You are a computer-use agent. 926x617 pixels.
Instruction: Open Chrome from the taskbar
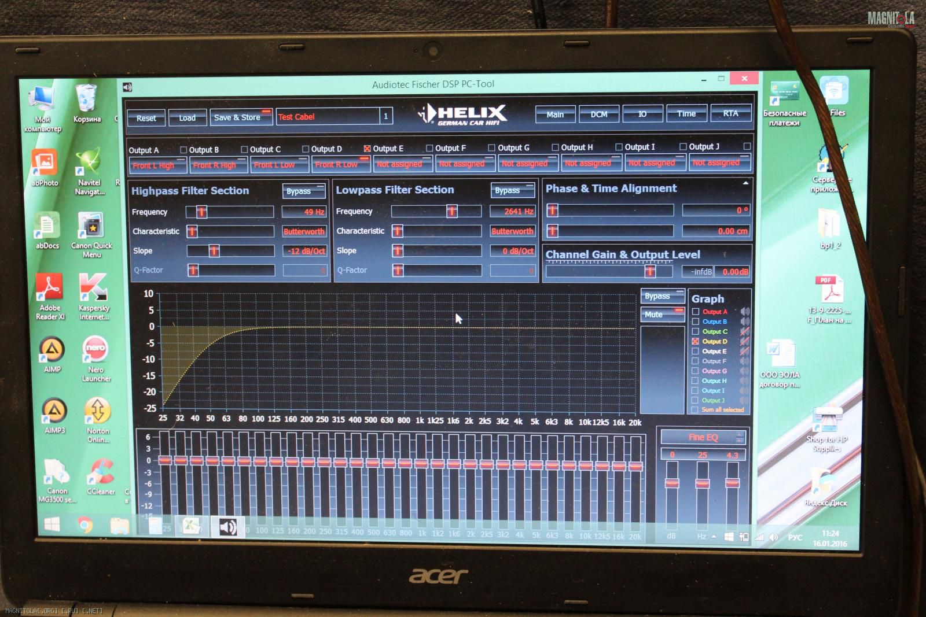[85, 525]
